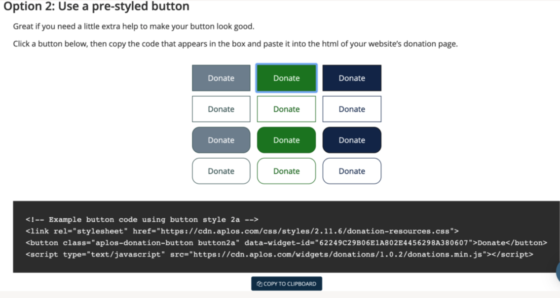Click the clipboard icon in Copy to Clipboard
Viewport: 560px width, 298px height.
click(260, 284)
